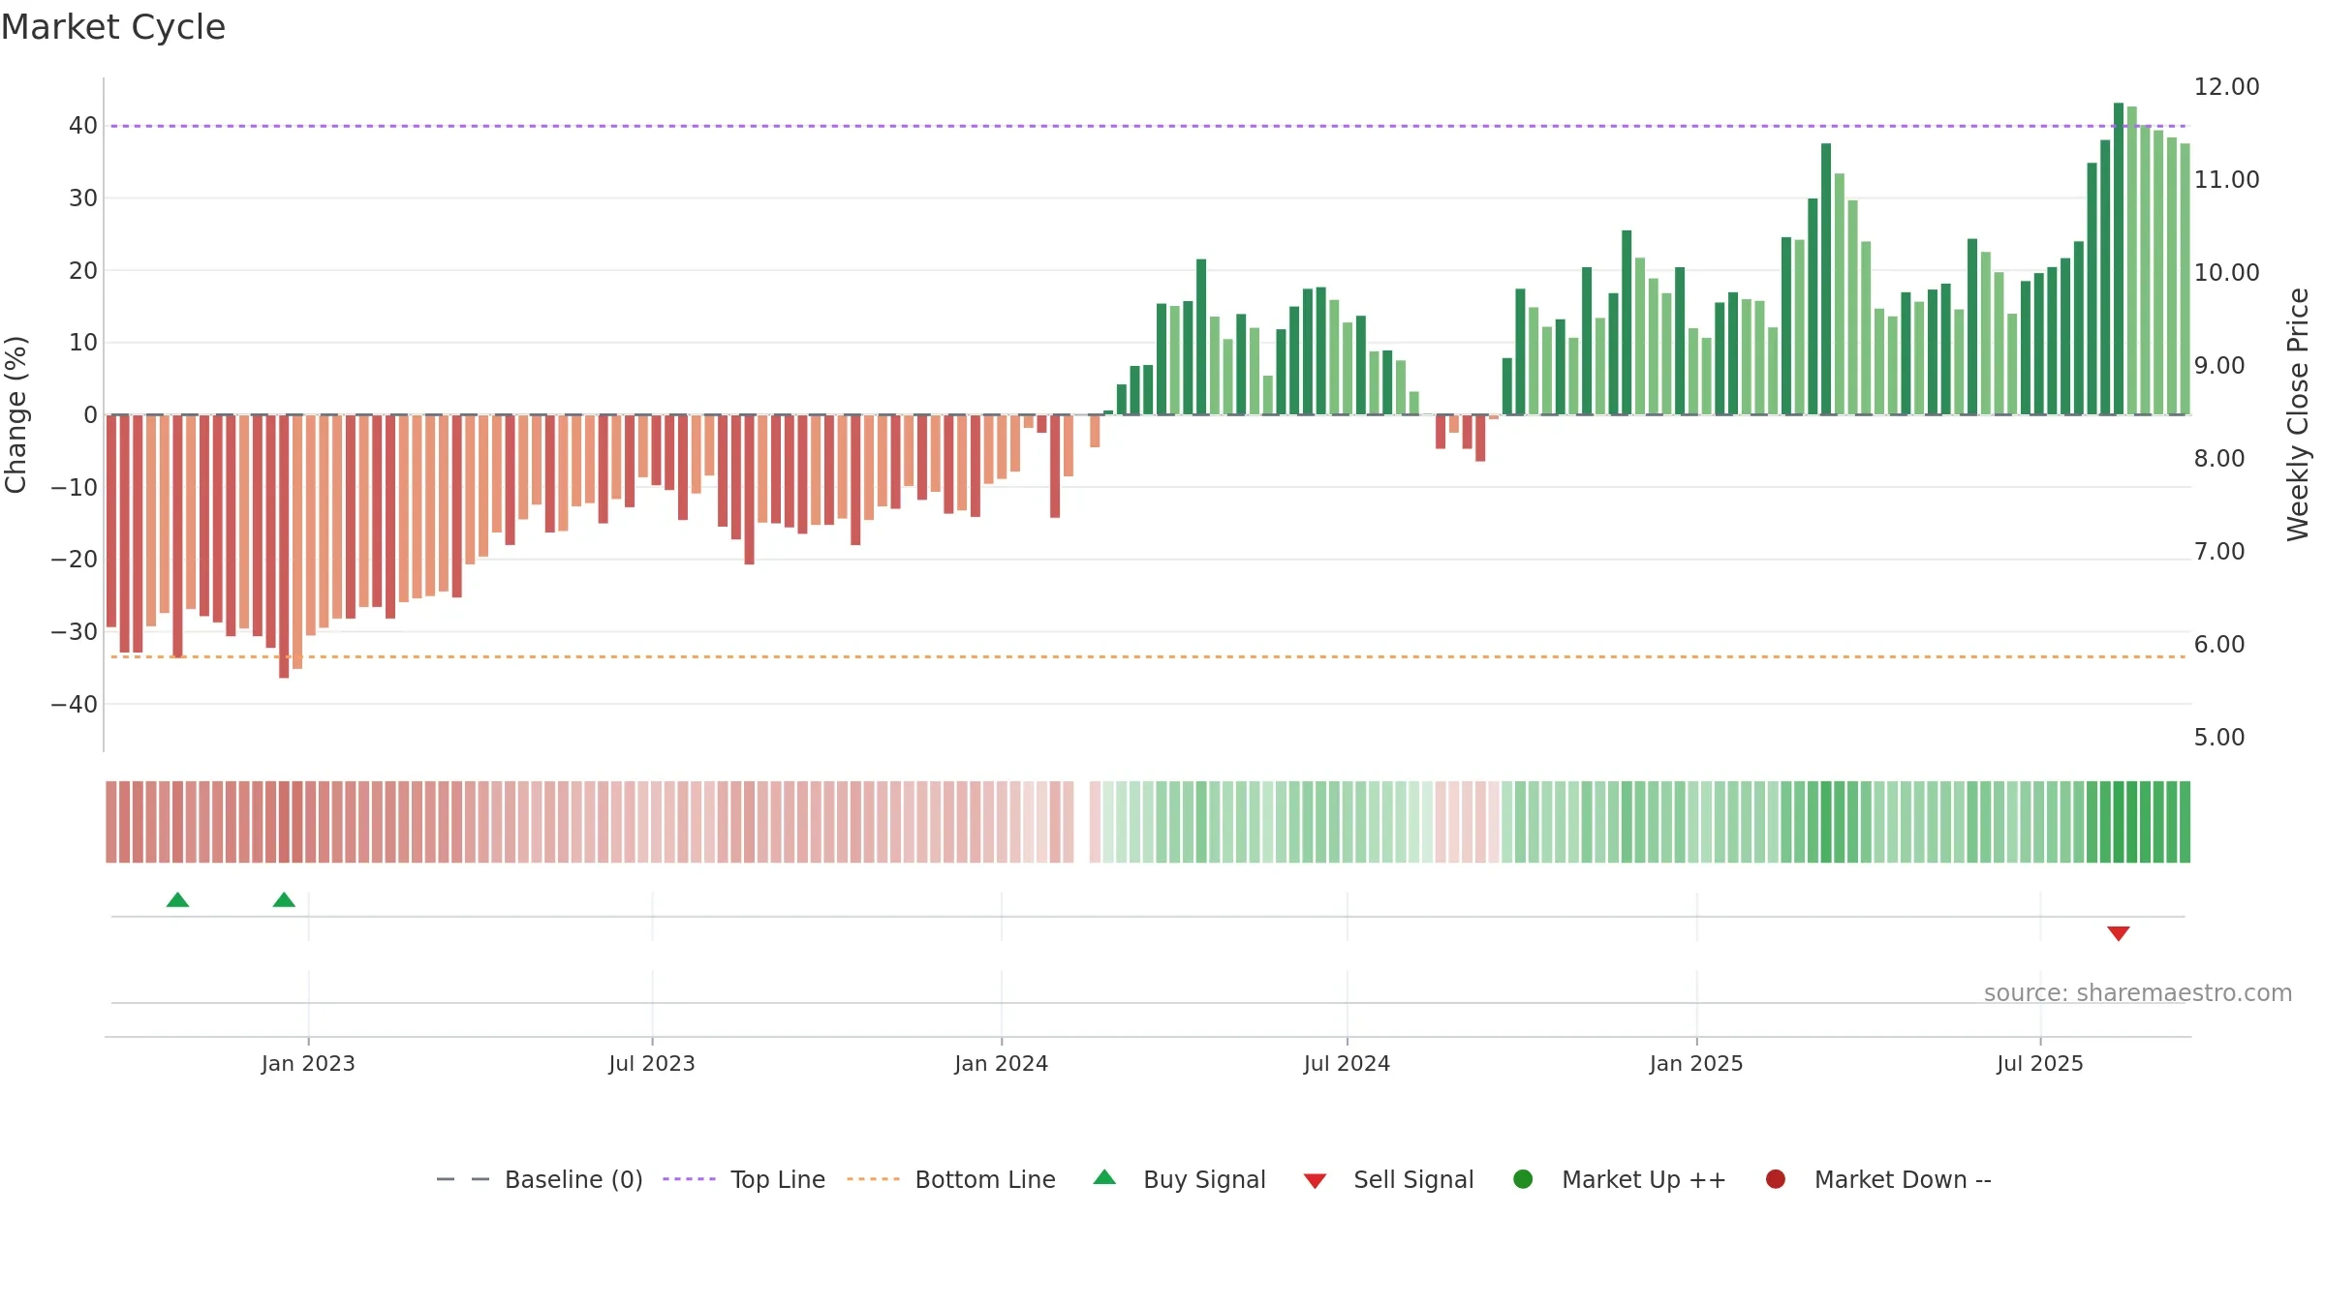Click the −40 tick on the left axis
The width and height of the screenshot is (2325, 1307).
[75, 705]
